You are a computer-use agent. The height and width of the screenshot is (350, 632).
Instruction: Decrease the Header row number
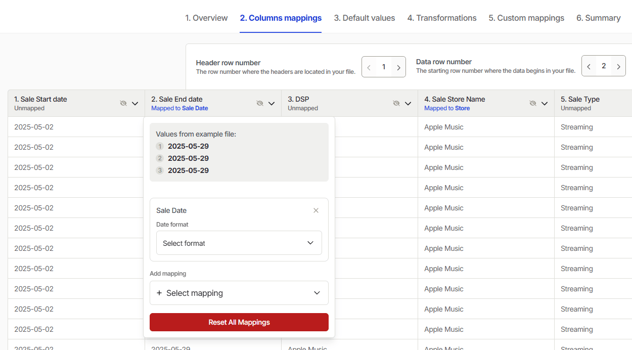click(369, 67)
